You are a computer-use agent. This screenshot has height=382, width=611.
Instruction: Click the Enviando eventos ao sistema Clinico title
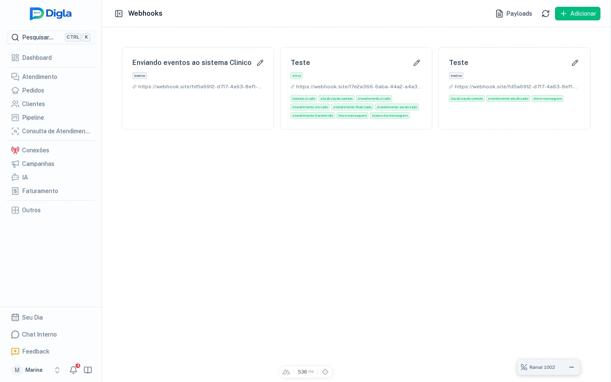[x=192, y=62]
